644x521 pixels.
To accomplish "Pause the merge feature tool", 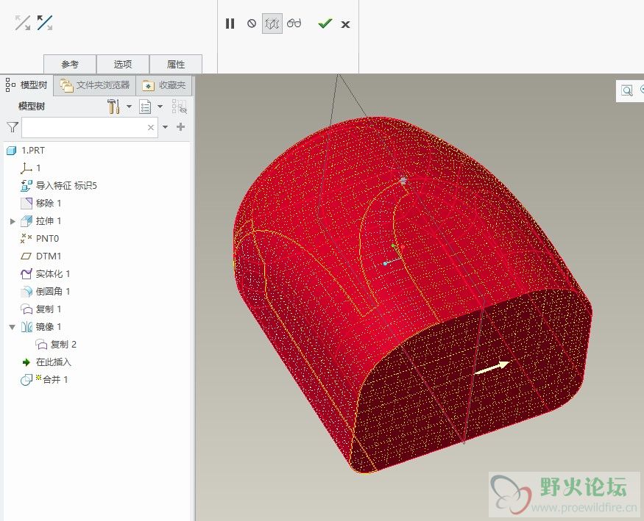I will click(x=230, y=24).
